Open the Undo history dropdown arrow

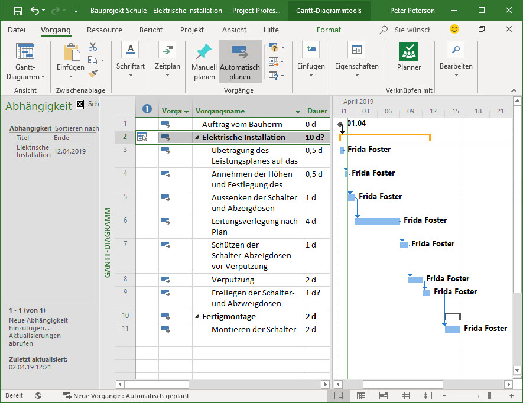coord(43,11)
